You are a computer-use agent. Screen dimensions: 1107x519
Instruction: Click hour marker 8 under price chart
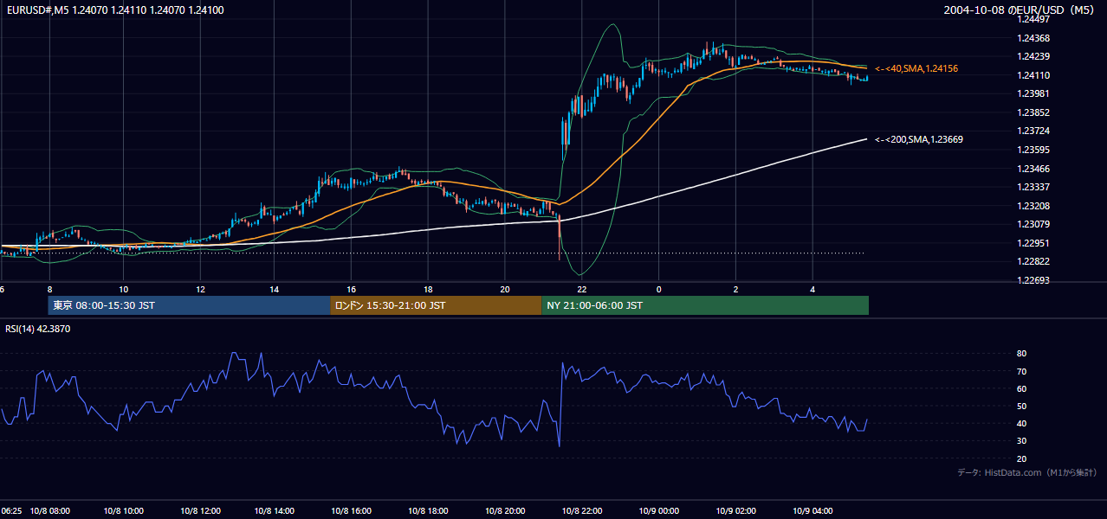49,289
